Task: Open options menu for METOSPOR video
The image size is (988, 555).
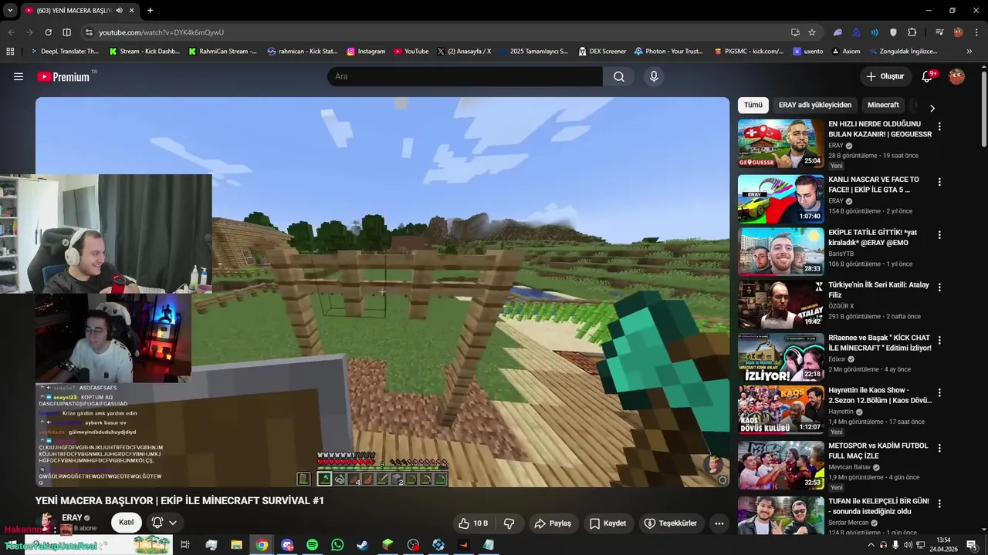Action: [939, 447]
